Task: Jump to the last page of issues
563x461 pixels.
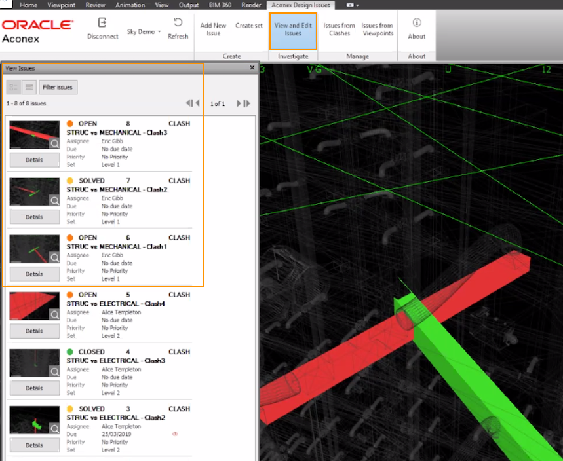Action: pyautogui.click(x=246, y=103)
